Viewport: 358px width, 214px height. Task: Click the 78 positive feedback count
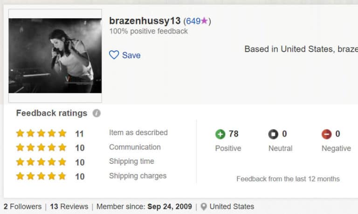[234, 134]
